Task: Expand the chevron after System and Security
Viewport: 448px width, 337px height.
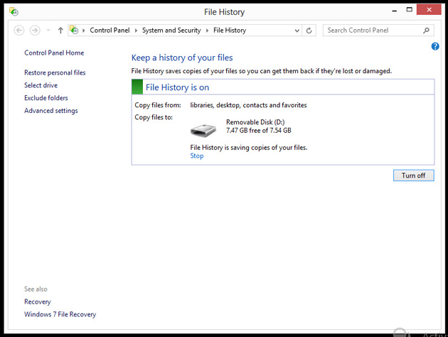Action: (207, 31)
